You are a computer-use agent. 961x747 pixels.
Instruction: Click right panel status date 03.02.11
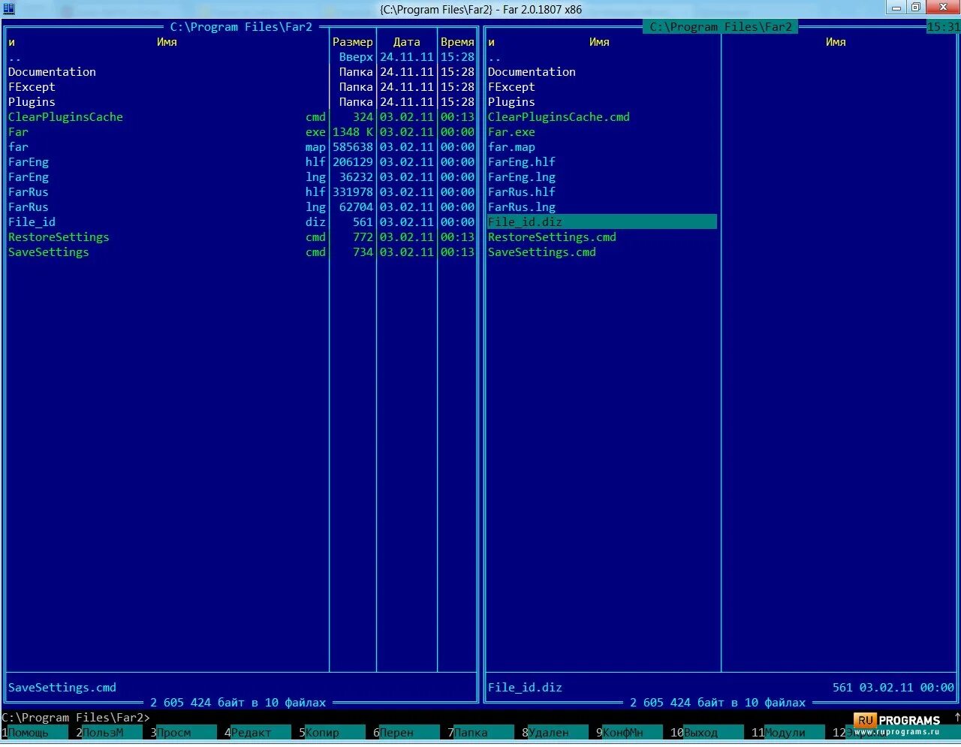[x=887, y=688]
